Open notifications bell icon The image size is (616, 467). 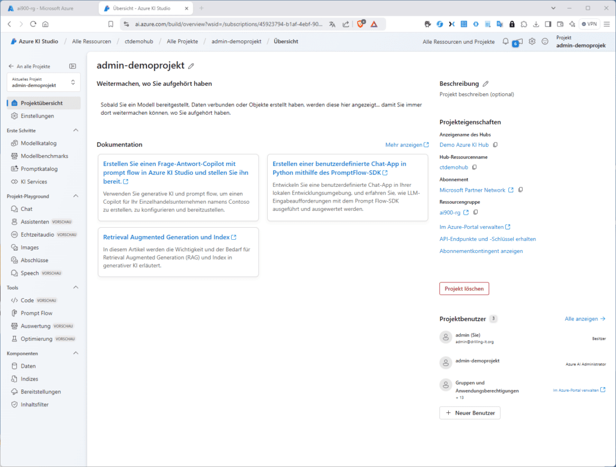pos(505,41)
